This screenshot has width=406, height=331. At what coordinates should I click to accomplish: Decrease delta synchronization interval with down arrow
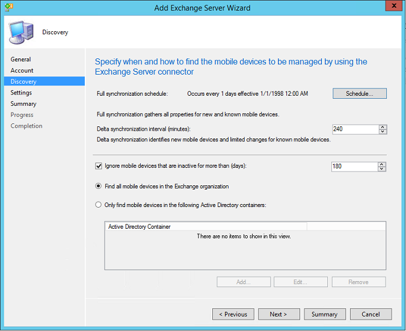click(383, 132)
